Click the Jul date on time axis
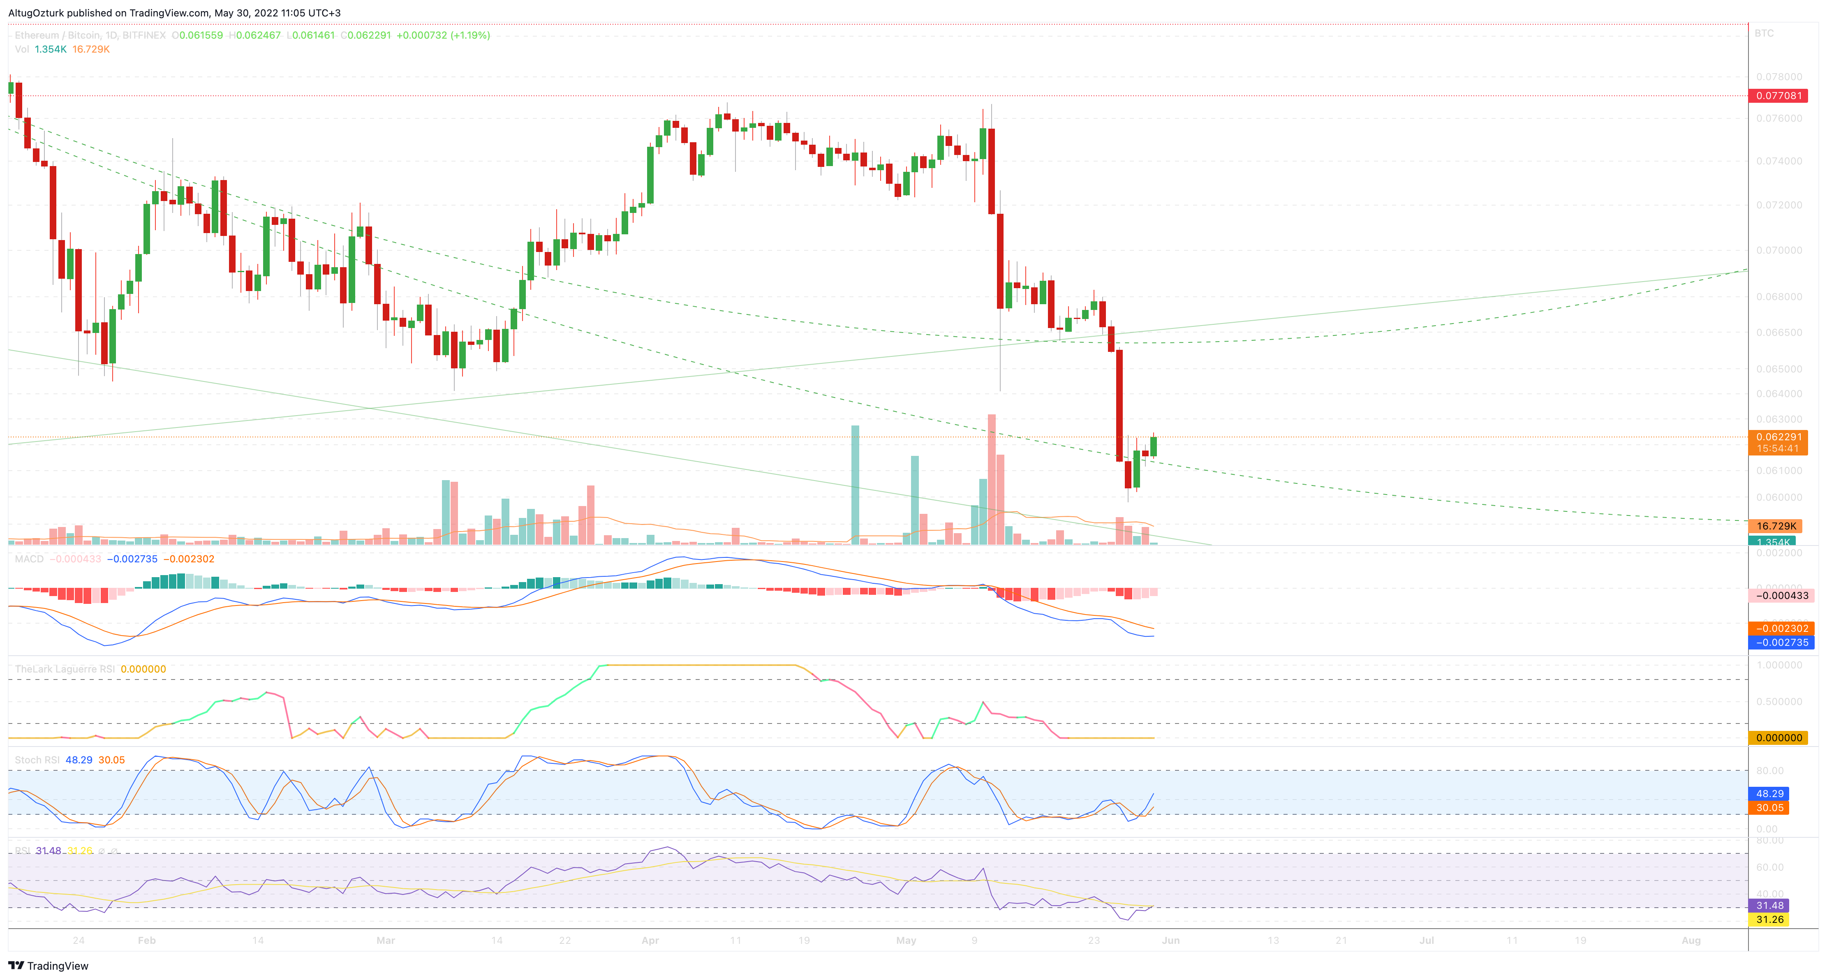The image size is (1827, 980). click(1426, 940)
